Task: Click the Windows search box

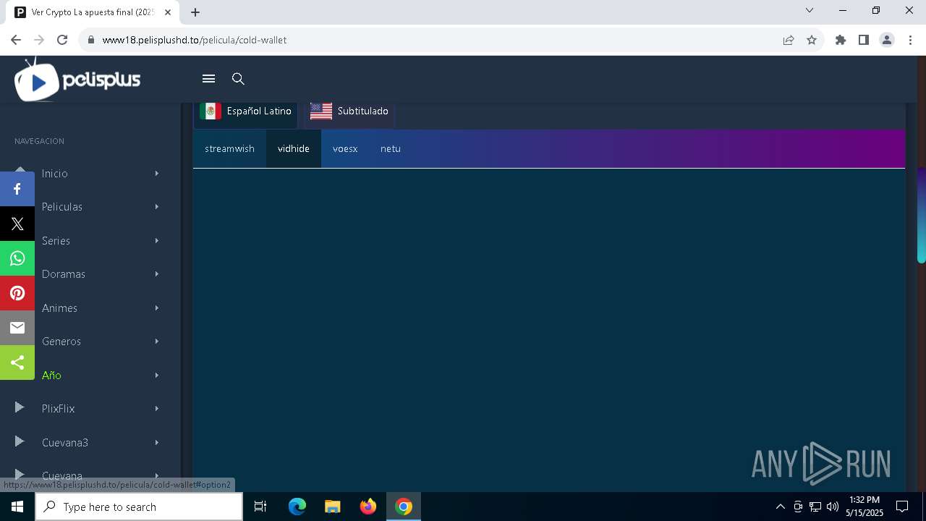Action: [139, 507]
